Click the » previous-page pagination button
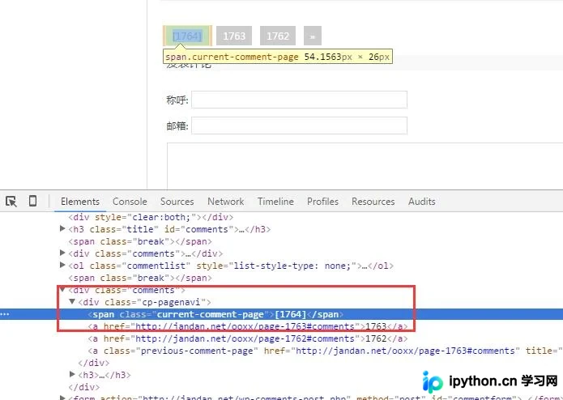Image resolution: width=563 pixels, height=400 pixels. pyautogui.click(x=313, y=36)
